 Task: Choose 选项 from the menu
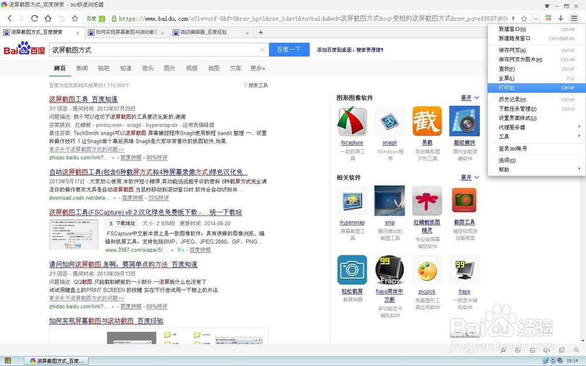pyautogui.click(x=537, y=160)
